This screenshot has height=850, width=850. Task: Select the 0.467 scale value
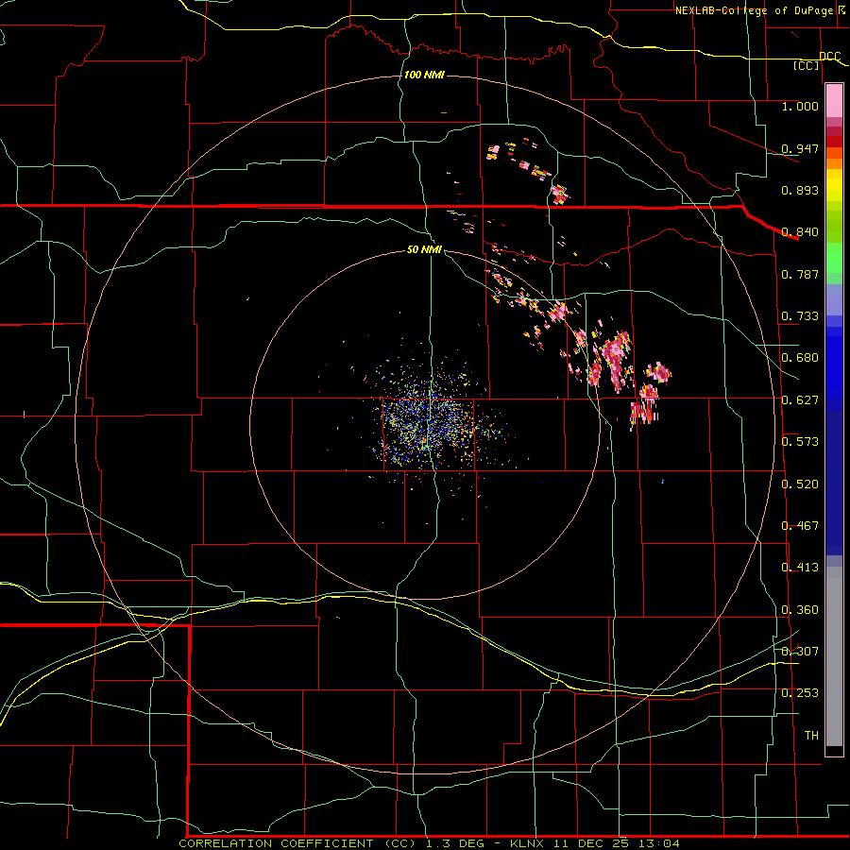point(800,526)
